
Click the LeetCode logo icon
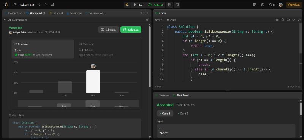coord(6,5)
